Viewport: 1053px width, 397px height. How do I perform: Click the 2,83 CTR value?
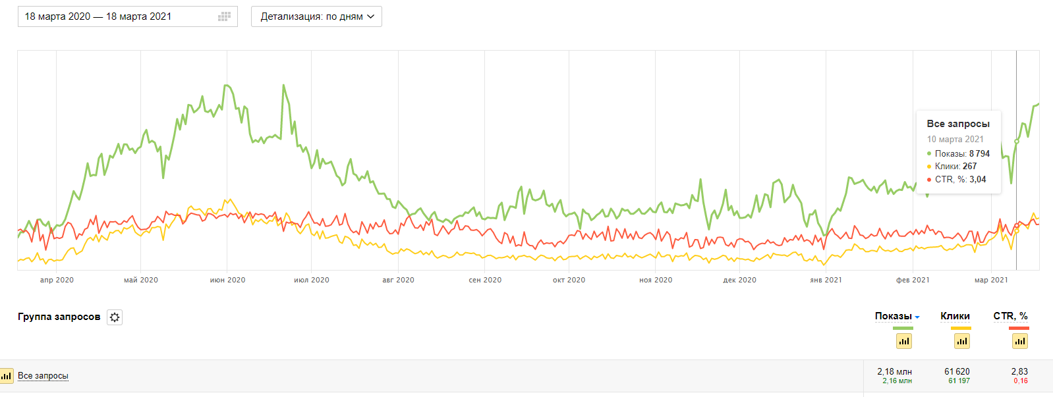coord(1019,372)
